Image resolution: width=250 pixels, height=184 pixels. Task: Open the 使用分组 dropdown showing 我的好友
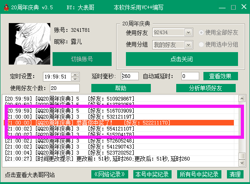click(173, 45)
